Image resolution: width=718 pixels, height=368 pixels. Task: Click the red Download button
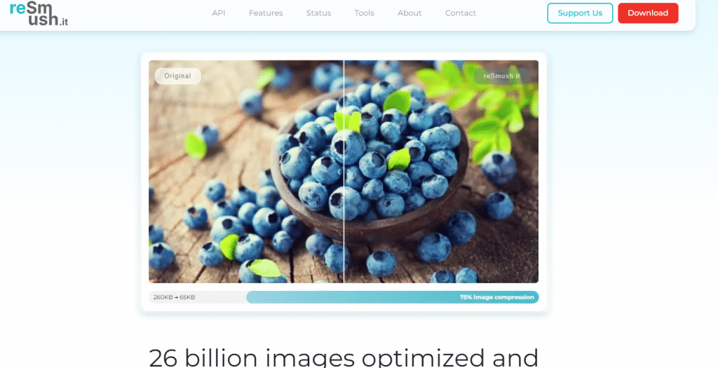point(647,13)
